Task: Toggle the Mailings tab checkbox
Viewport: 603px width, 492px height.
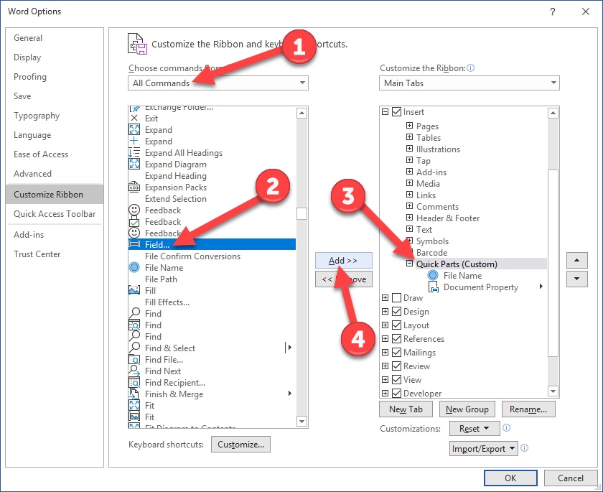Action: (x=396, y=352)
